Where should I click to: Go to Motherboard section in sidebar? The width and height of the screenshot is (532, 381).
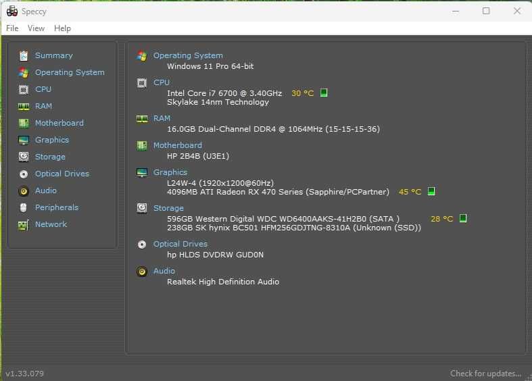[59, 123]
